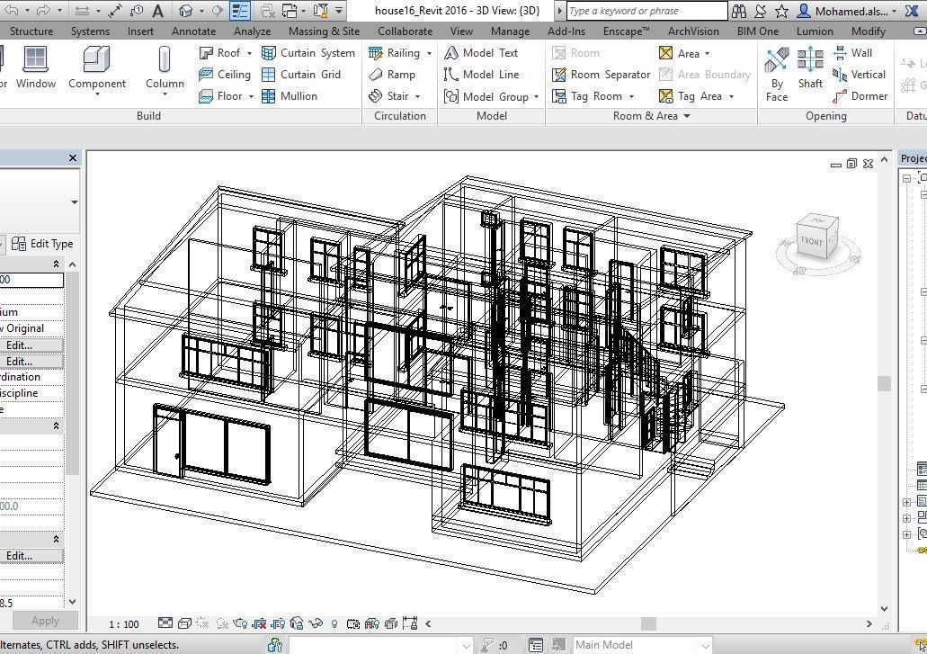Select the Model Line tool

pos(481,75)
